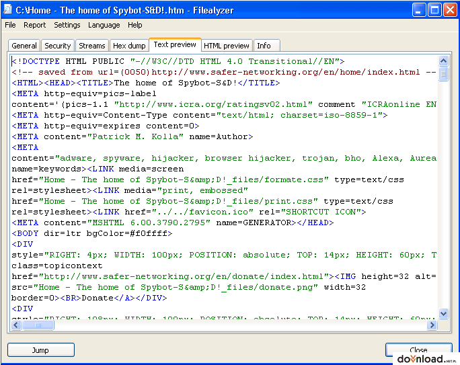Click the 'adware, spyware, hijacker' keywords line

point(224,159)
